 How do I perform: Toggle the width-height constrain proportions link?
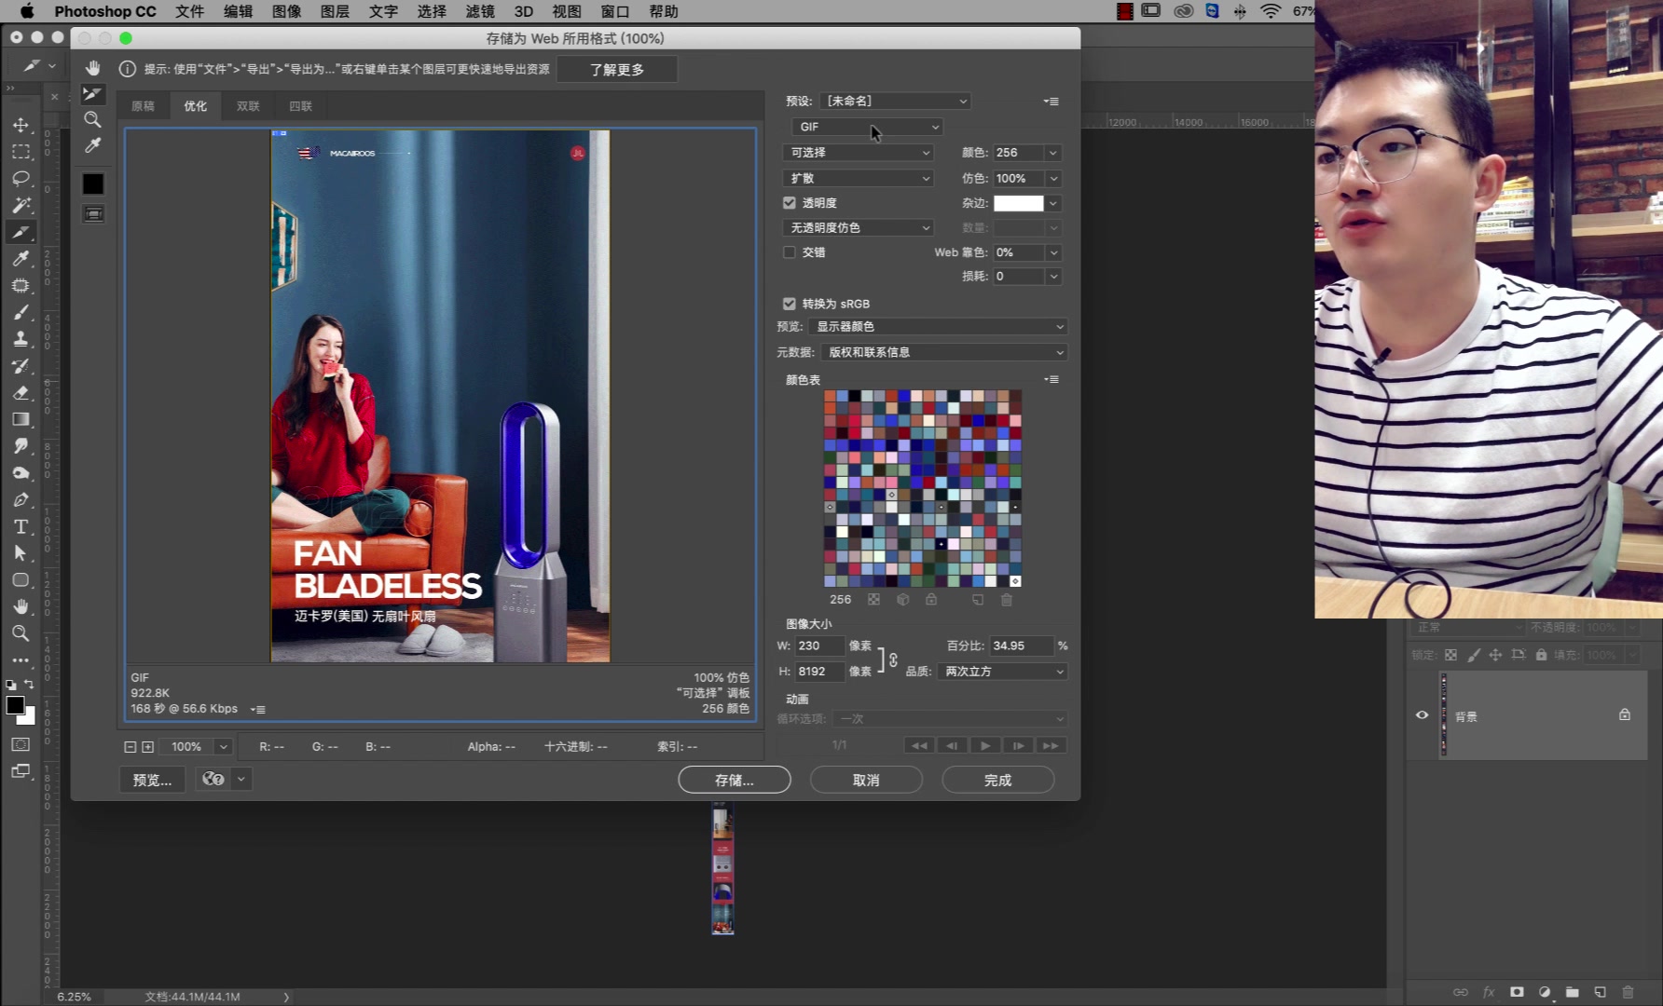click(892, 659)
